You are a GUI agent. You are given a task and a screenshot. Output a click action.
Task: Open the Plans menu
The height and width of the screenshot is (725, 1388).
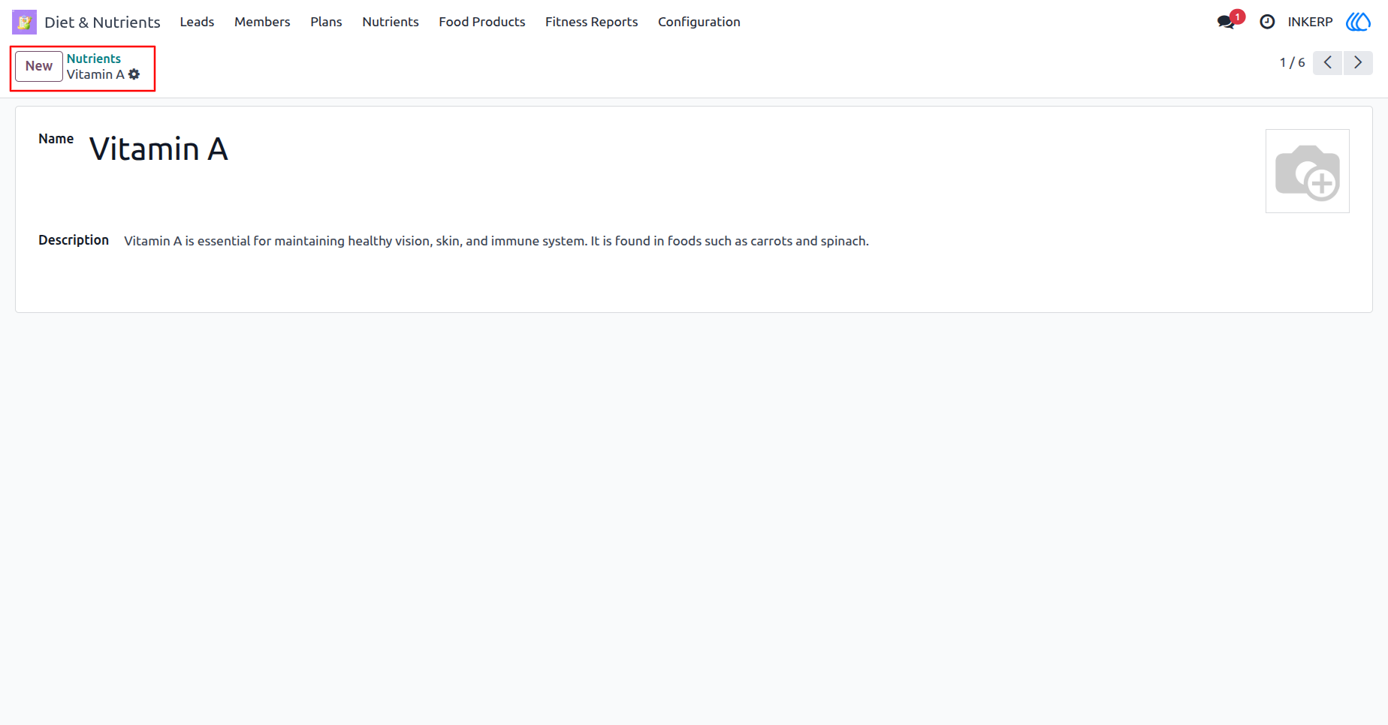[x=326, y=22]
